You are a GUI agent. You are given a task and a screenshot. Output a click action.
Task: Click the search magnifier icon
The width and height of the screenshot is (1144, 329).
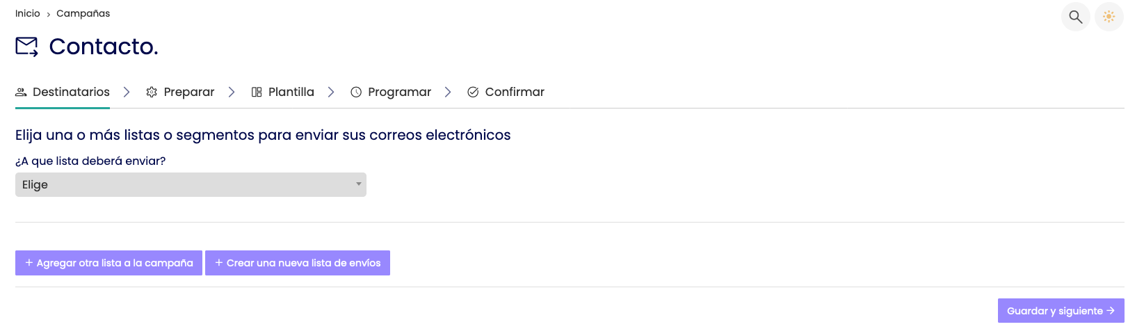pos(1075,17)
